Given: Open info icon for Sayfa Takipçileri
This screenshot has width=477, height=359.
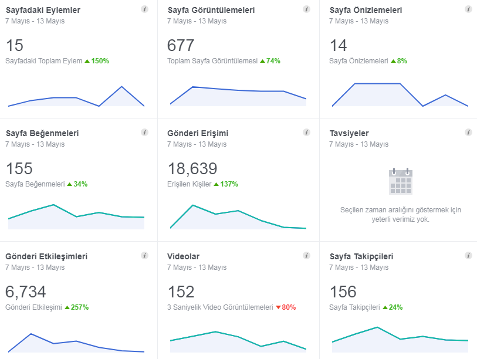Looking at the screenshot, I should tap(468, 256).
